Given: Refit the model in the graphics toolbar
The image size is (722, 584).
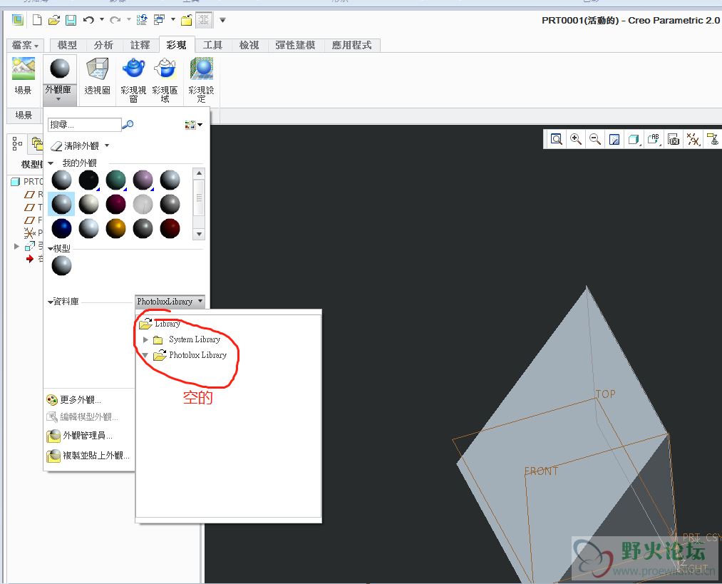Looking at the screenshot, I should pos(556,139).
